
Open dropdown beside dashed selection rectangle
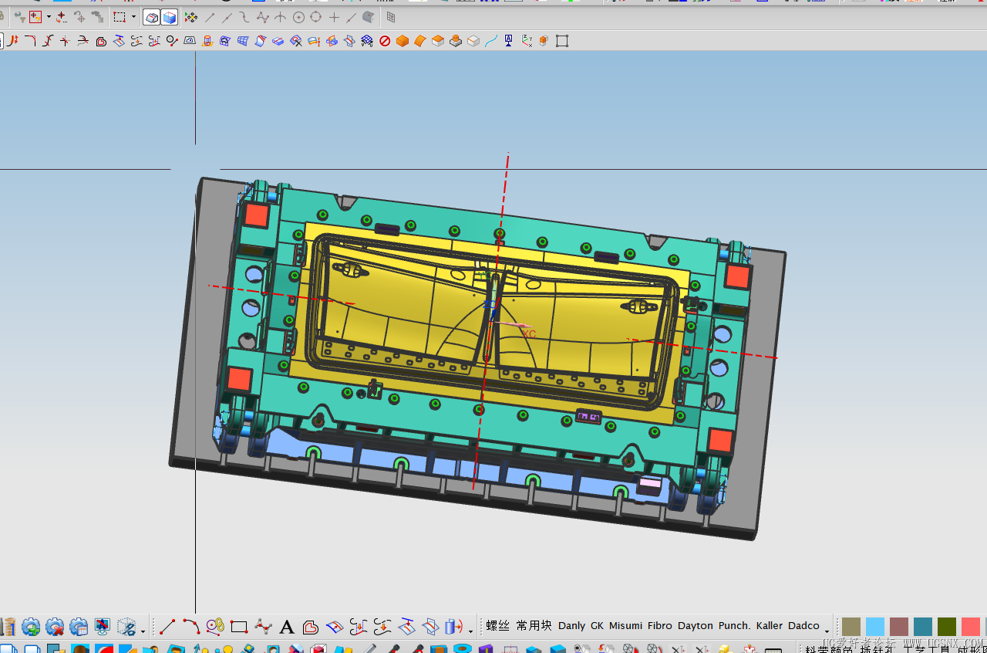coord(133,17)
